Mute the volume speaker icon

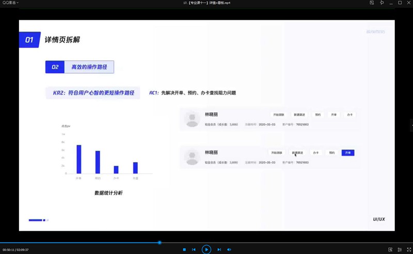click(x=228, y=249)
